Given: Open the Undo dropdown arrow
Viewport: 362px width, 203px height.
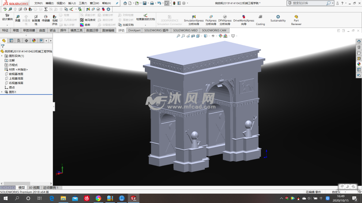Looking at the screenshot, I should [162, 3].
